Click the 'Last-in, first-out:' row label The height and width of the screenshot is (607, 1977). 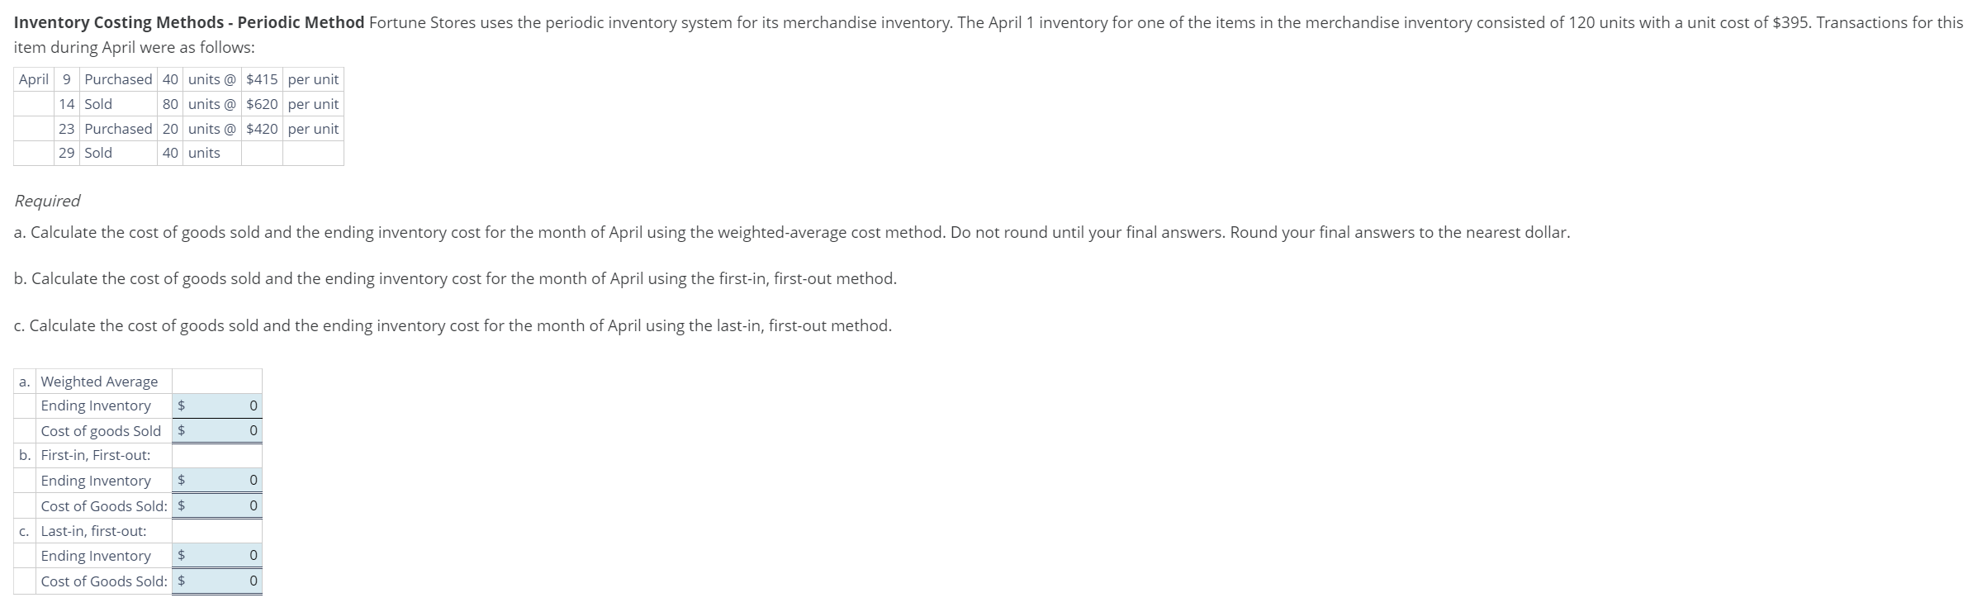(x=93, y=530)
